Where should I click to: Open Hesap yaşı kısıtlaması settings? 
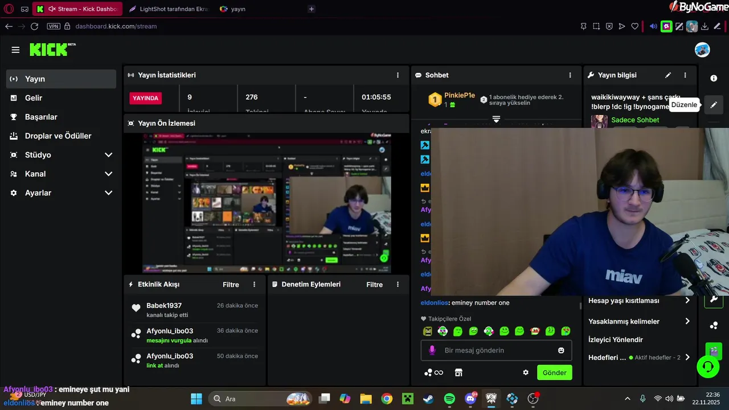pyautogui.click(x=640, y=301)
